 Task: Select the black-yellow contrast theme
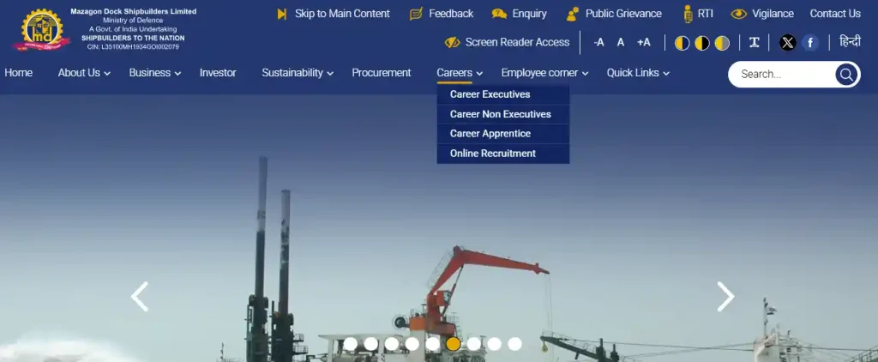click(702, 43)
